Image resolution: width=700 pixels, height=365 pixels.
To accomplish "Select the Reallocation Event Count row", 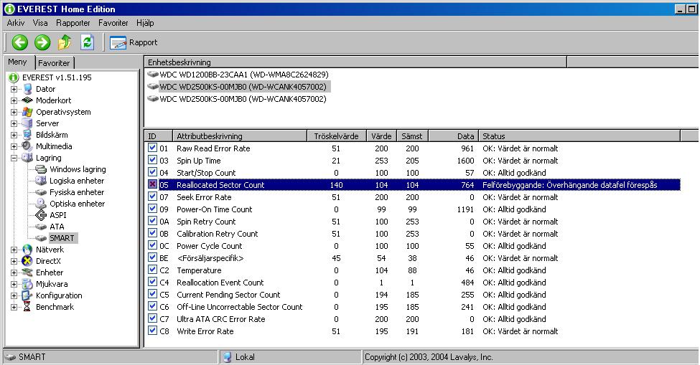I will [413, 282].
